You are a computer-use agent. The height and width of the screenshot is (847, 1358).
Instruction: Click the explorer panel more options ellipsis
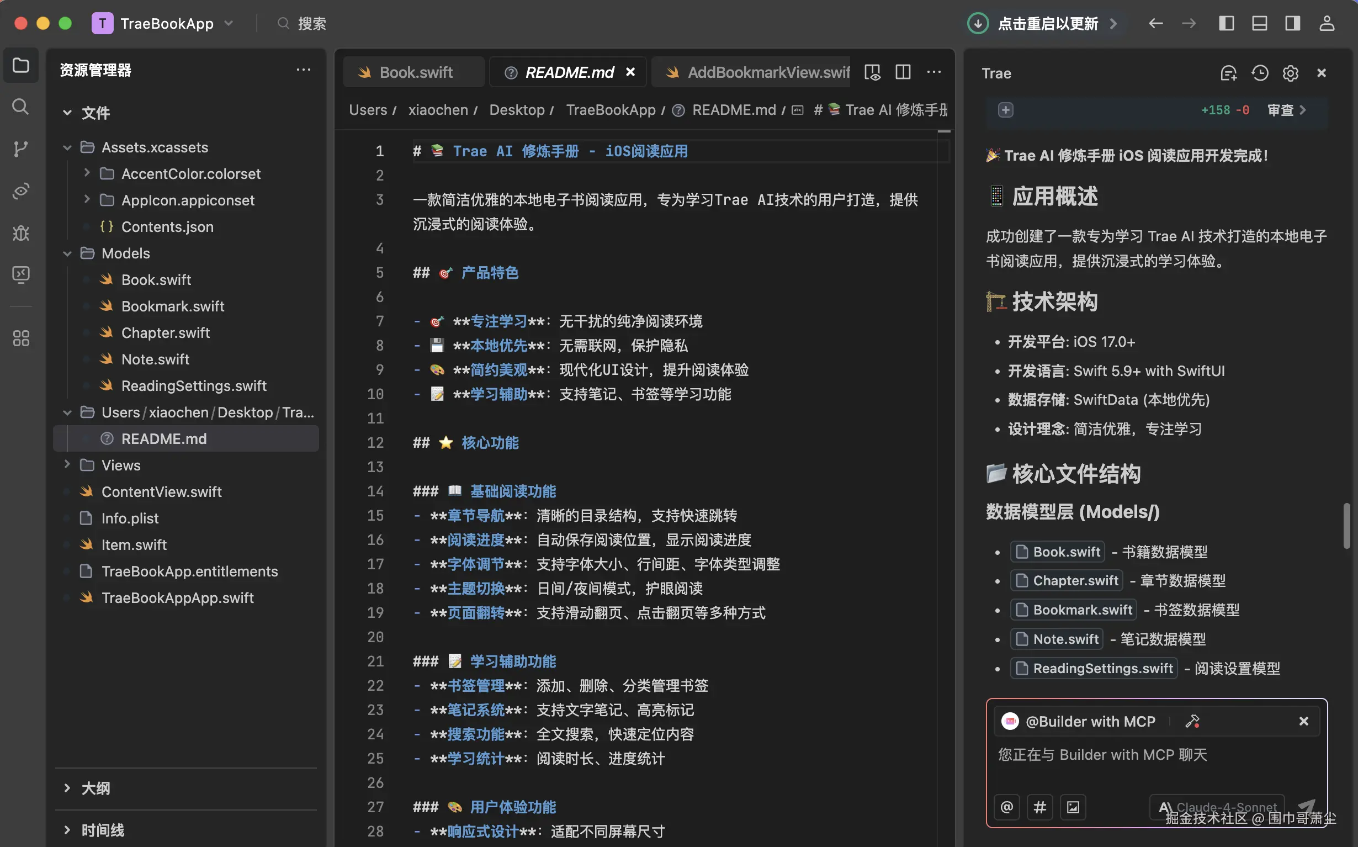point(304,70)
